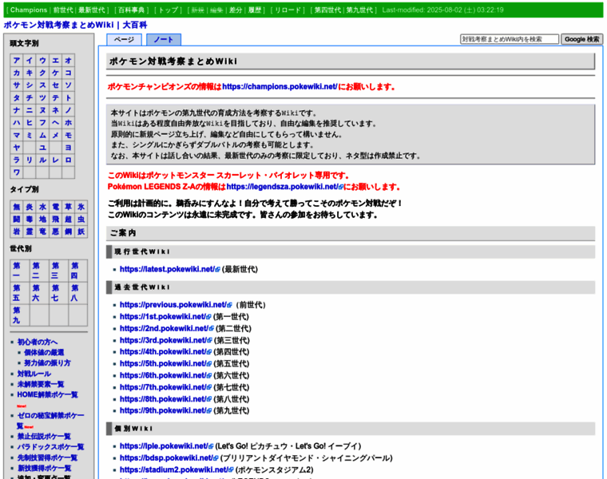Select ユ in the kana index

click(x=42, y=148)
